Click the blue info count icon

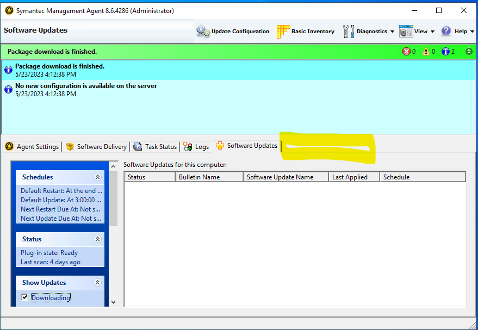(445, 52)
